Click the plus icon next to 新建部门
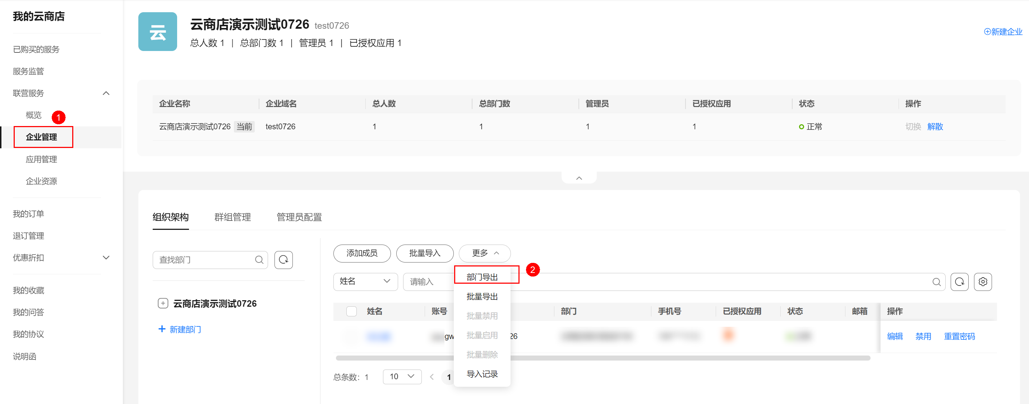Viewport: 1029px width, 404px height. pos(162,329)
